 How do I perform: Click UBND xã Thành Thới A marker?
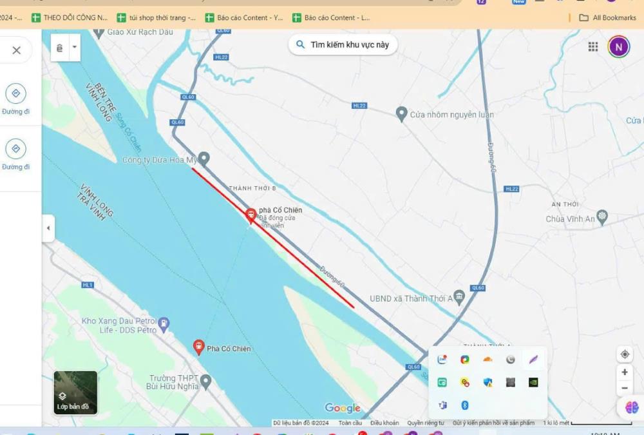[460, 298]
